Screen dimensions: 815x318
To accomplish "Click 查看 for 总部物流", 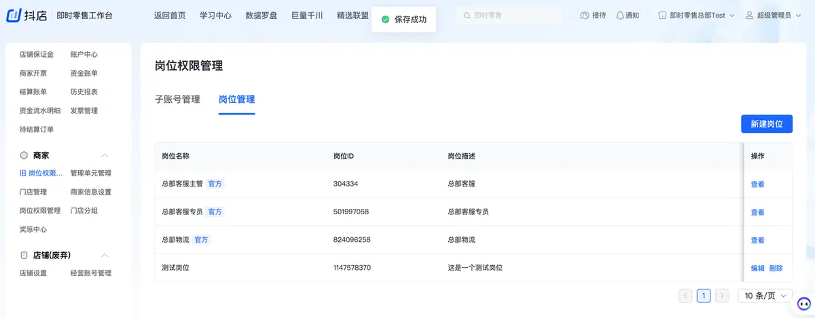I will coord(757,240).
